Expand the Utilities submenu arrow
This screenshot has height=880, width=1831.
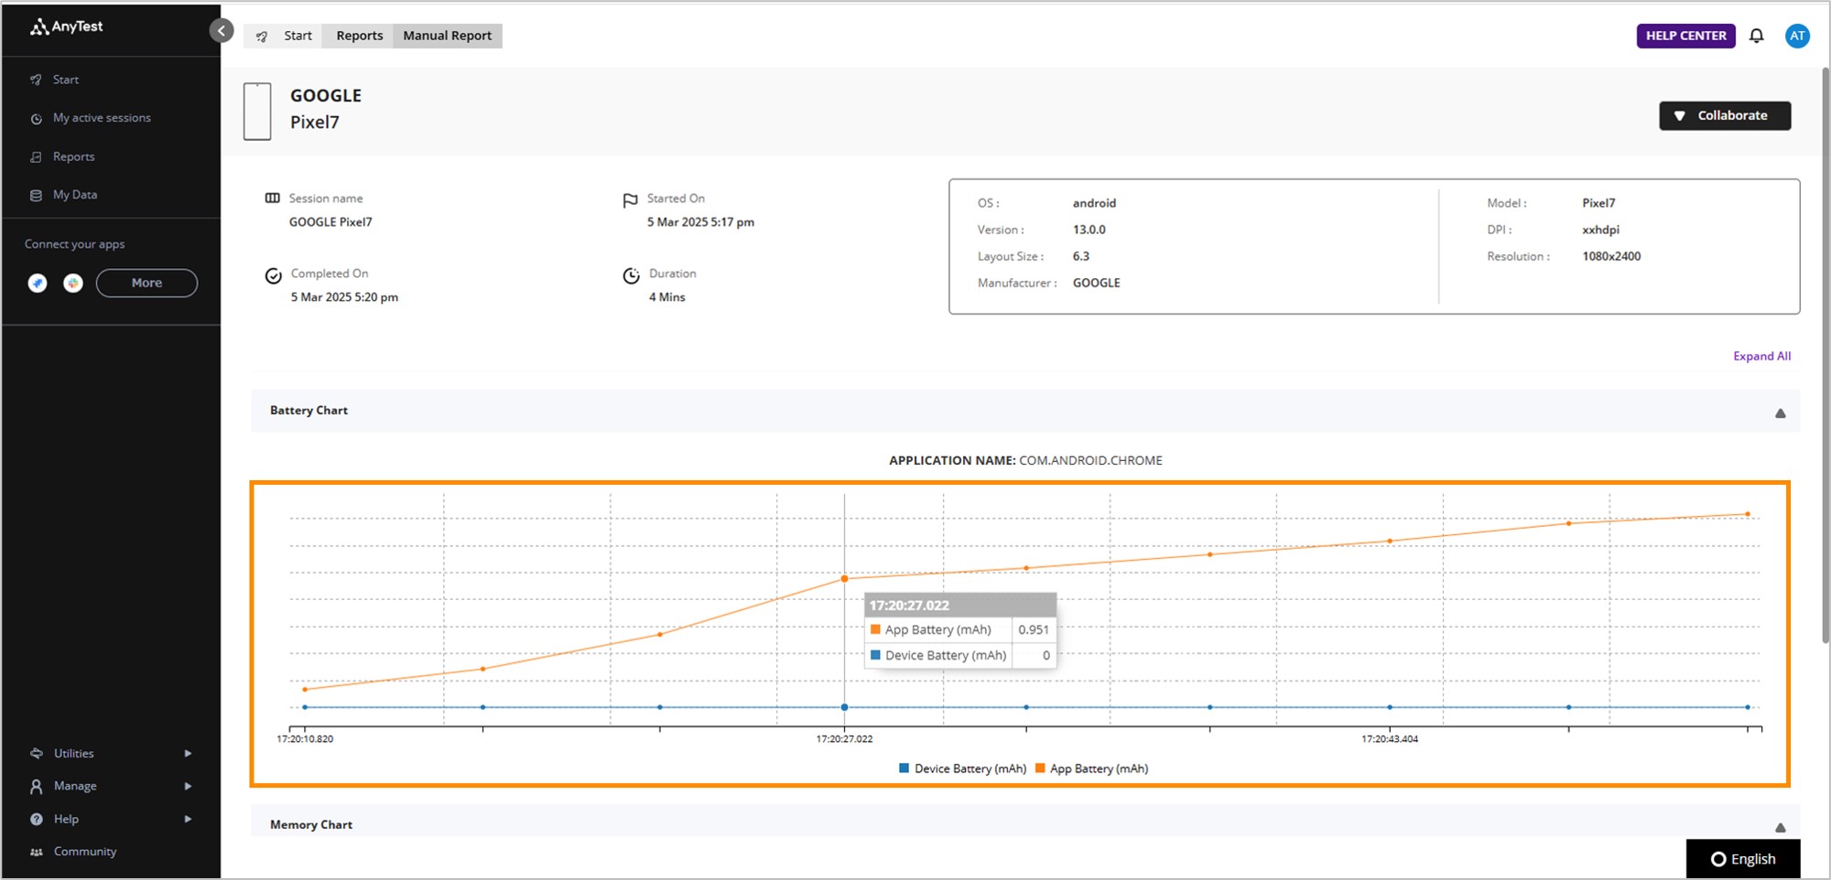coord(188,754)
